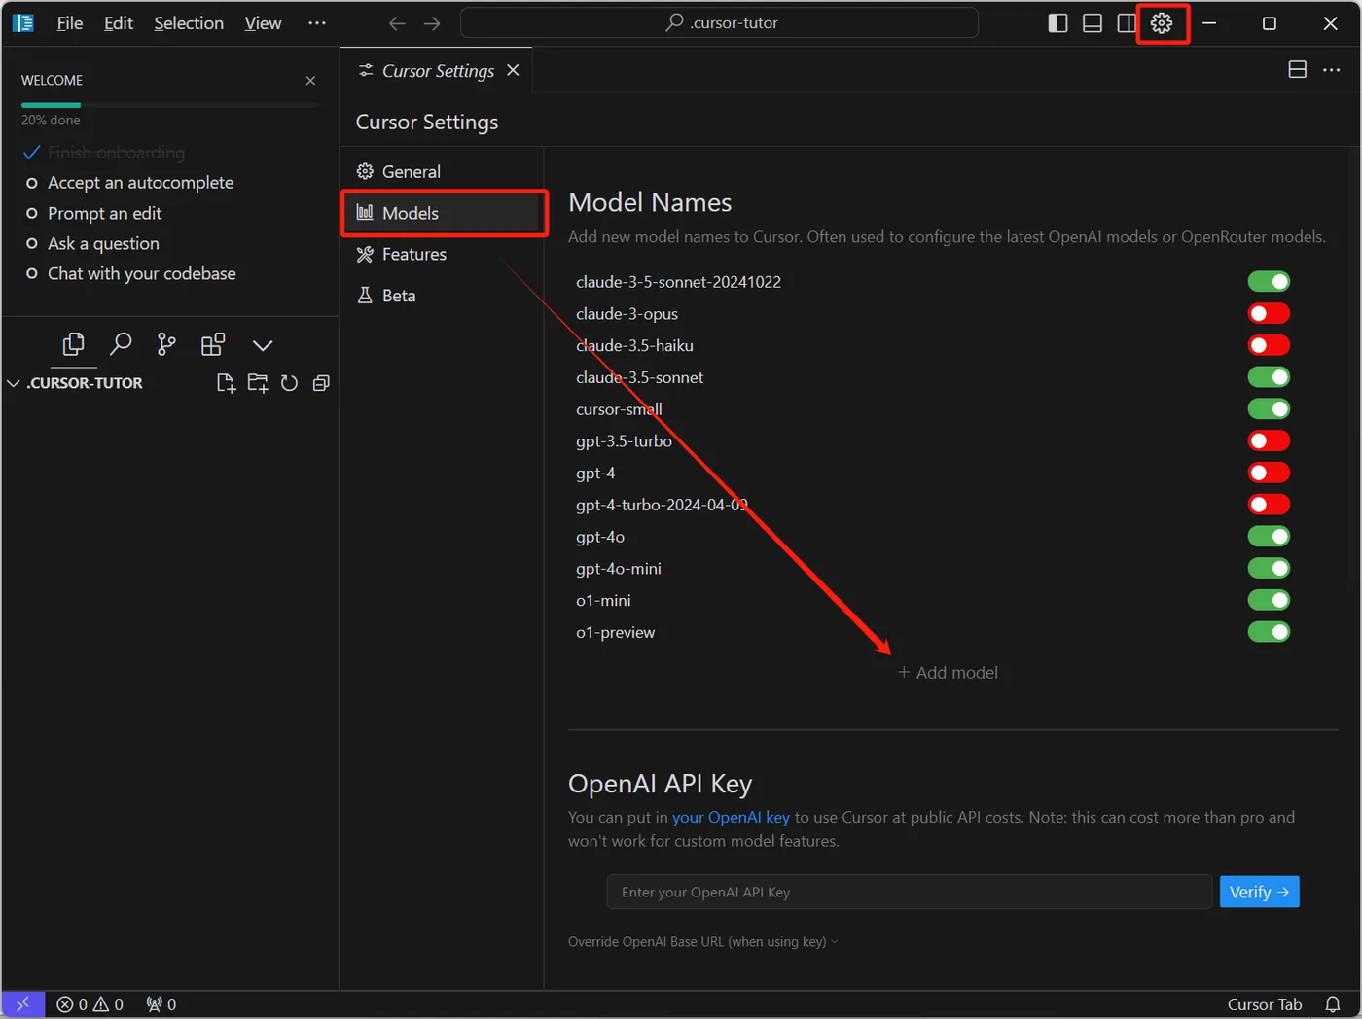Image resolution: width=1362 pixels, height=1019 pixels.
Task: Open Cursor settings gear in title bar
Action: pos(1162,23)
